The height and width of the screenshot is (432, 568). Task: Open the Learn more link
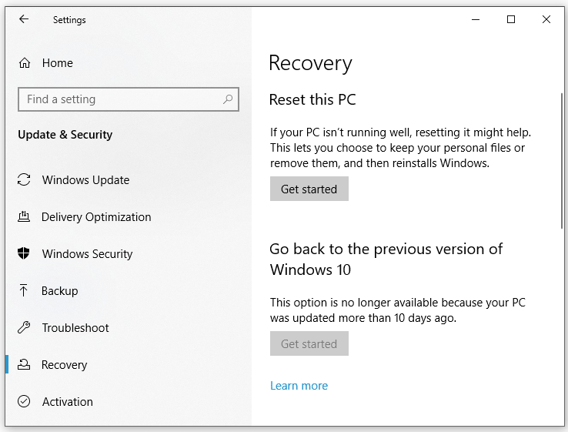tap(299, 386)
